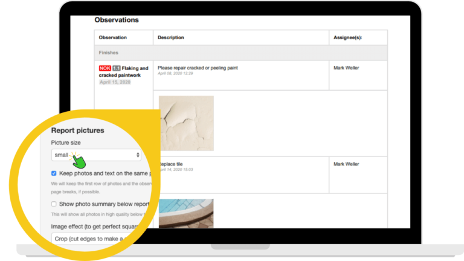464x261 pixels.
Task: Click the 1.1 item number badge
Action: pos(116,68)
